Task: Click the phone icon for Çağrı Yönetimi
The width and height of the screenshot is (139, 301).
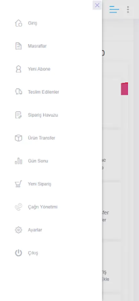Action: (x=18, y=207)
